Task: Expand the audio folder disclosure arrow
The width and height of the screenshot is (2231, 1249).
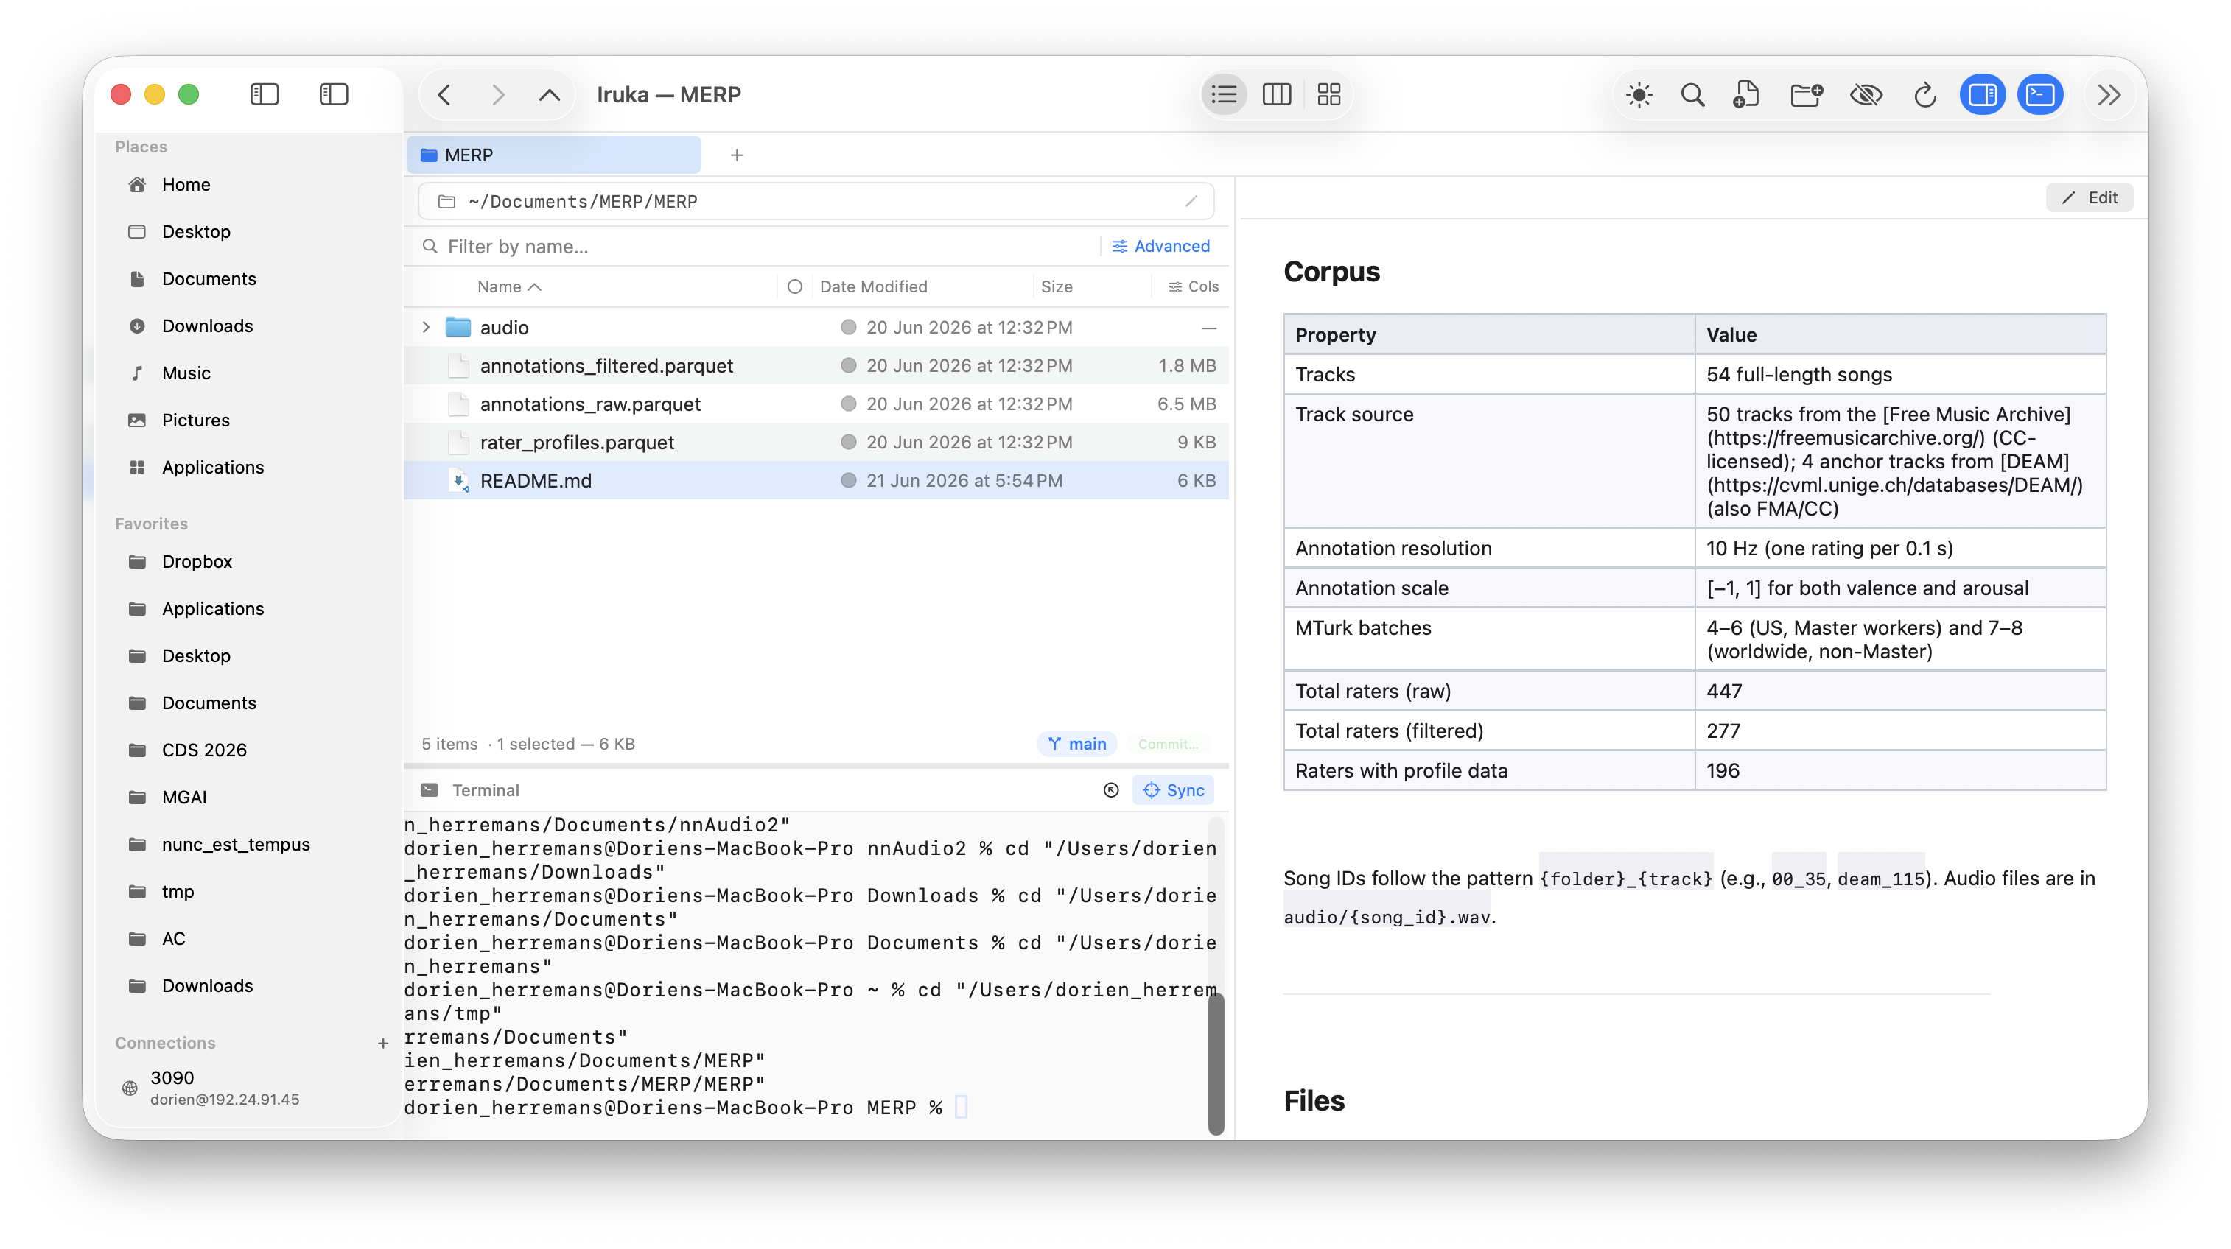Action: click(425, 327)
